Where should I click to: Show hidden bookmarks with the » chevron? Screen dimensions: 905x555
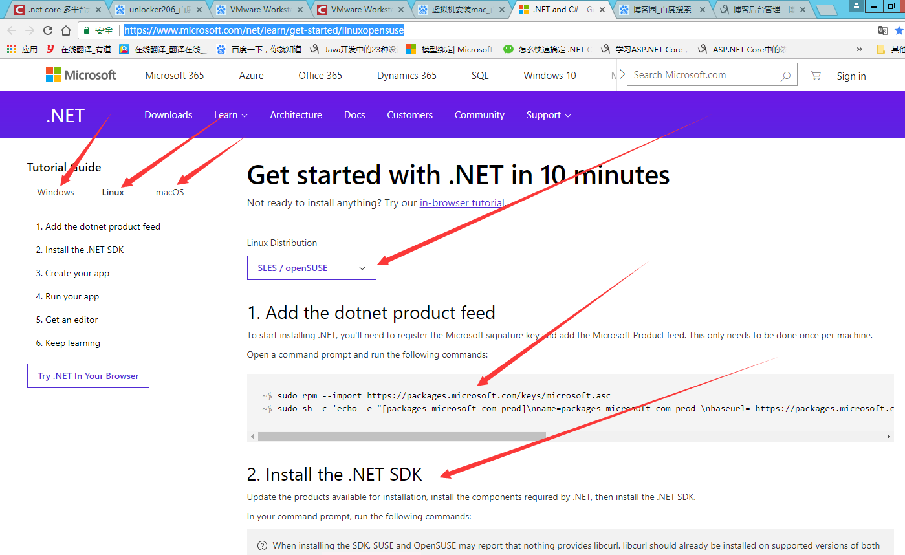(860, 49)
